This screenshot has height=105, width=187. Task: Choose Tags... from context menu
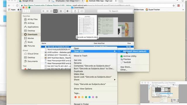[94, 93]
